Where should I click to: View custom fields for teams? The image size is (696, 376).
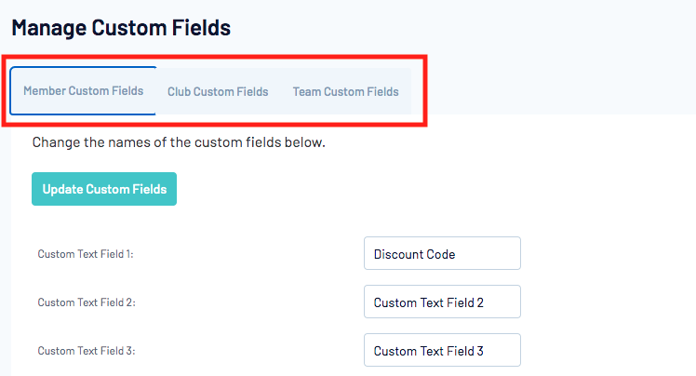pos(345,91)
